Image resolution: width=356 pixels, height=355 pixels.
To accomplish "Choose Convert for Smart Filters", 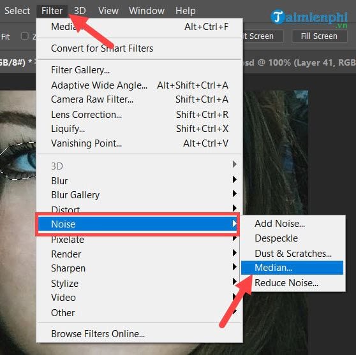I will pos(140,48).
